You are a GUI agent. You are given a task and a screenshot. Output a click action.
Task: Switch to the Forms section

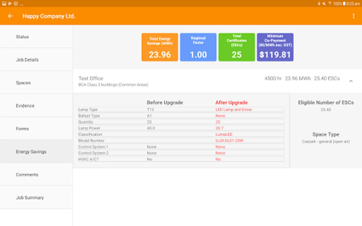tap(36, 129)
